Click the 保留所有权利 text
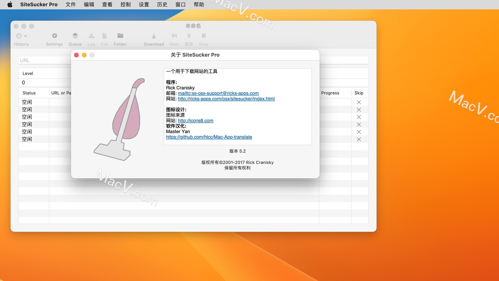 coord(238,168)
